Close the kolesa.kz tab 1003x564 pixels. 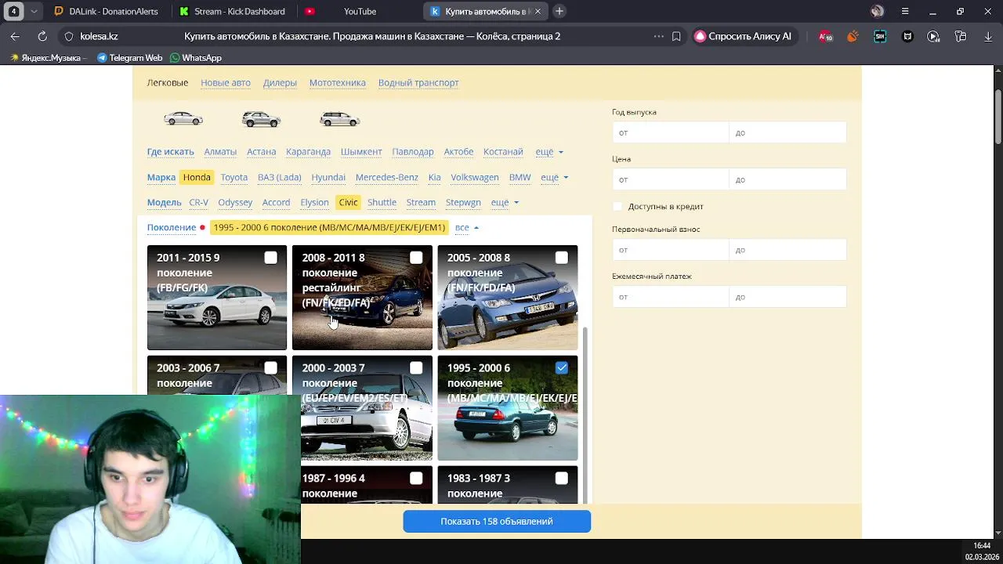click(538, 11)
